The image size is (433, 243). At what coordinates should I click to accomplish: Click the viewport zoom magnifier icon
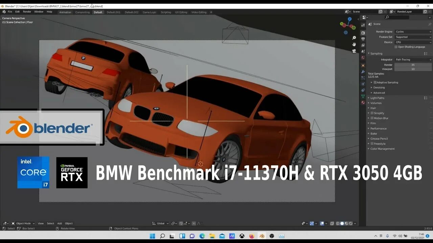click(x=354, y=38)
